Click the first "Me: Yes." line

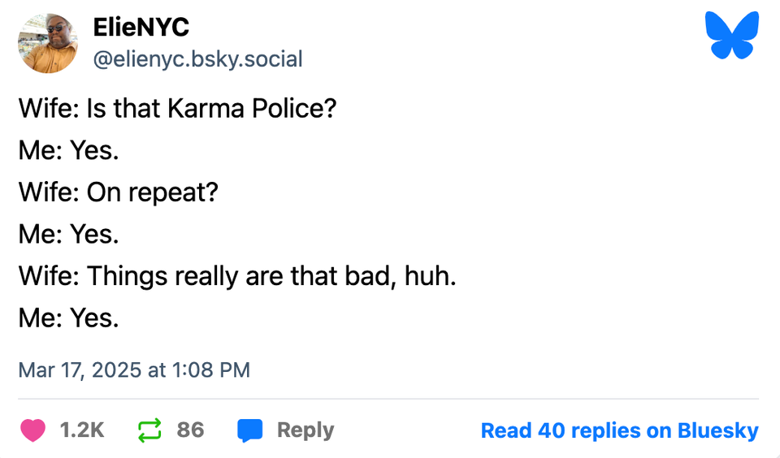pos(69,150)
